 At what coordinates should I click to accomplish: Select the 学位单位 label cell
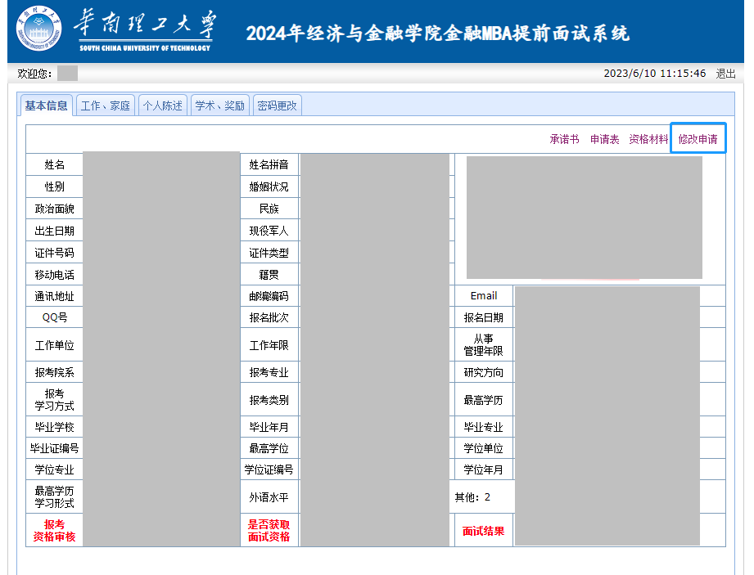click(x=484, y=448)
